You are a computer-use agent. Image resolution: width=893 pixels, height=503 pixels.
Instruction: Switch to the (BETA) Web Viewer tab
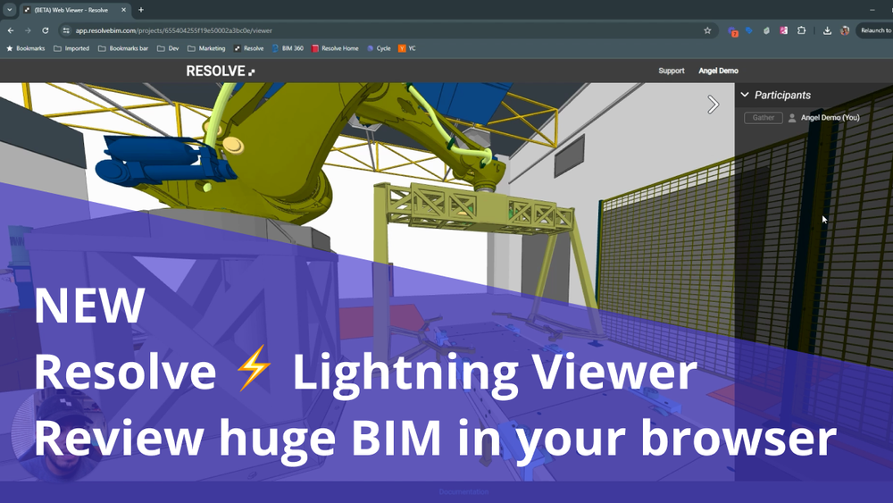coord(73,10)
